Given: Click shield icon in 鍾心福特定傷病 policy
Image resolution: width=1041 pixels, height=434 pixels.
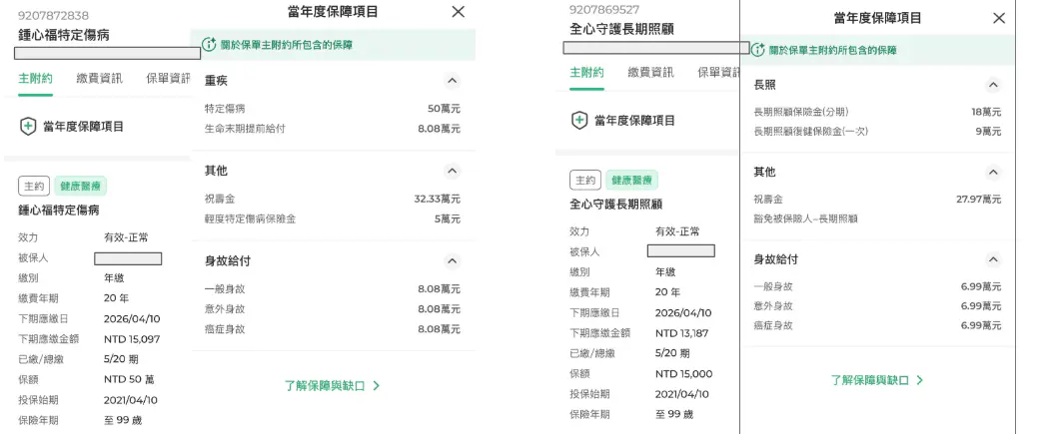Looking at the screenshot, I should 28,127.
